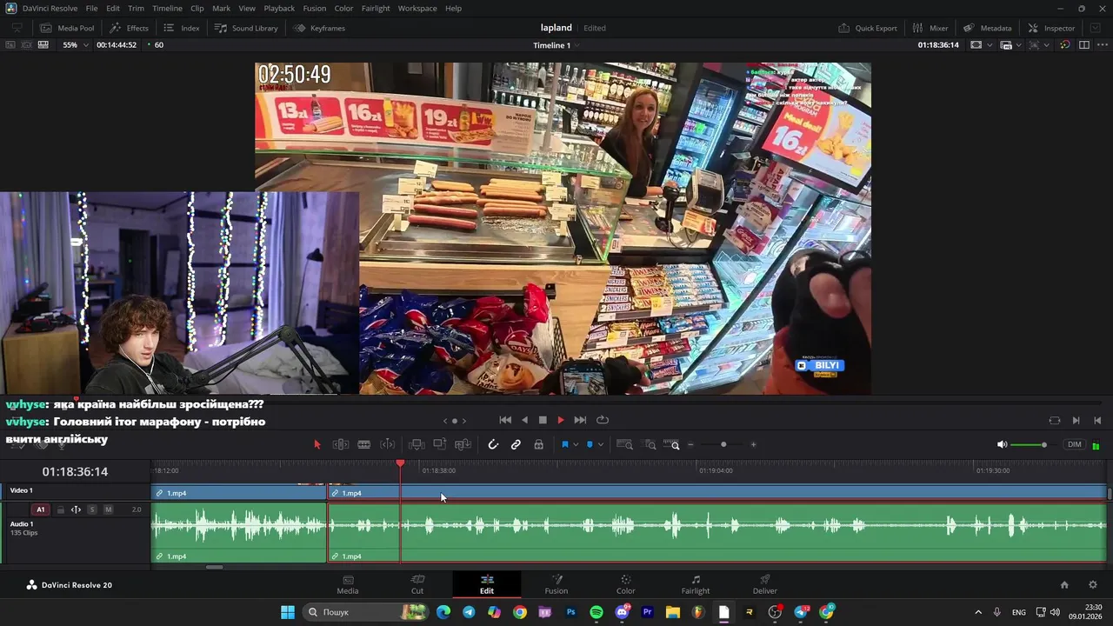Show the audio Mixer
Screen dimensions: 1113x626
point(930,28)
